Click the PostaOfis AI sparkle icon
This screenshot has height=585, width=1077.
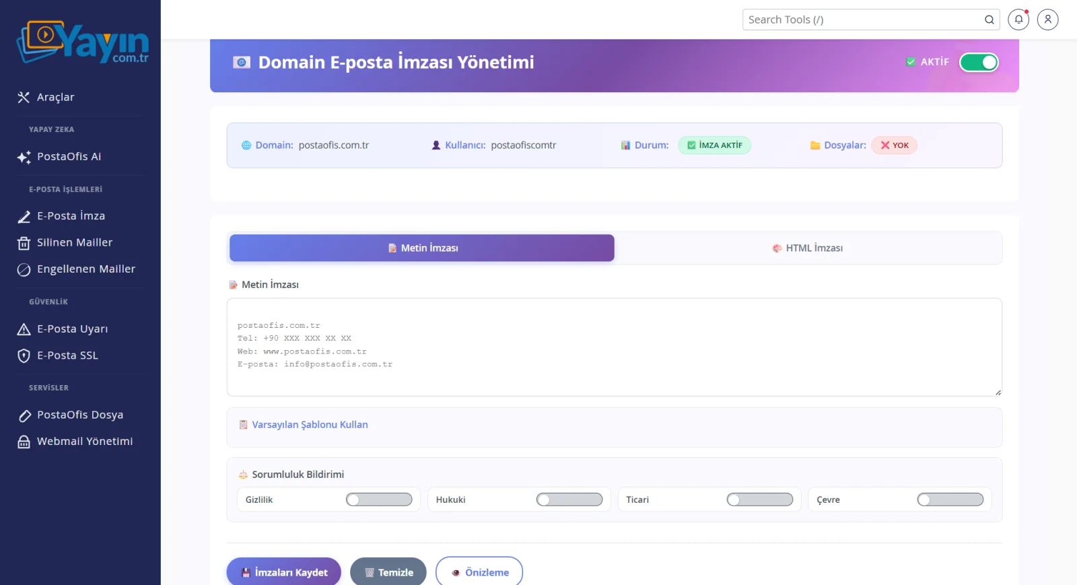24,157
